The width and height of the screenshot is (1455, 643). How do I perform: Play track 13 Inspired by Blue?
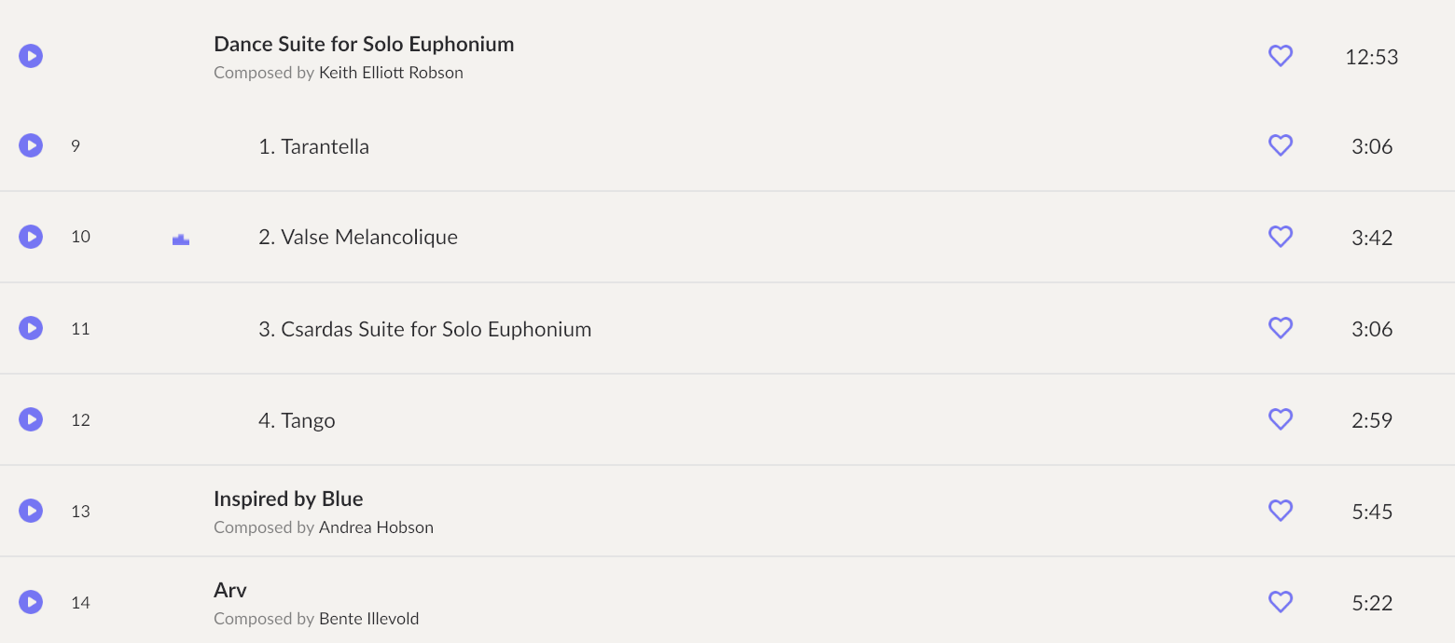tap(31, 511)
